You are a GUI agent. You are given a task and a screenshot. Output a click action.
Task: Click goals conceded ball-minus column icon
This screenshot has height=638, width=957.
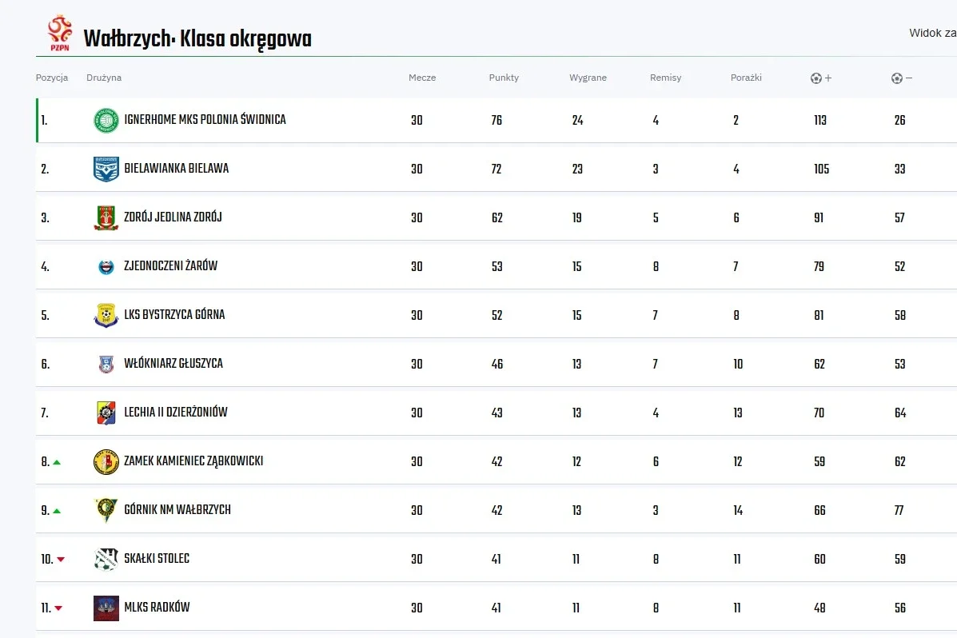(x=902, y=78)
